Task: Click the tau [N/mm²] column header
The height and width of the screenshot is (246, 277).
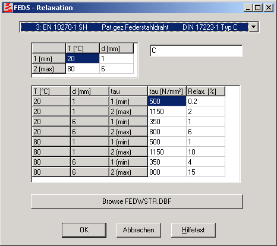Action: (x=167, y=91)
